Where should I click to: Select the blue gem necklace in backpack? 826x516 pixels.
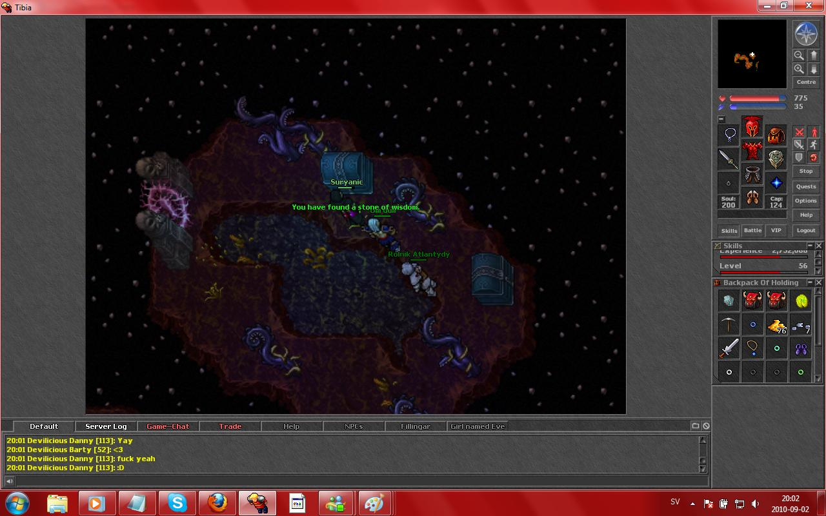coord(753,348)
